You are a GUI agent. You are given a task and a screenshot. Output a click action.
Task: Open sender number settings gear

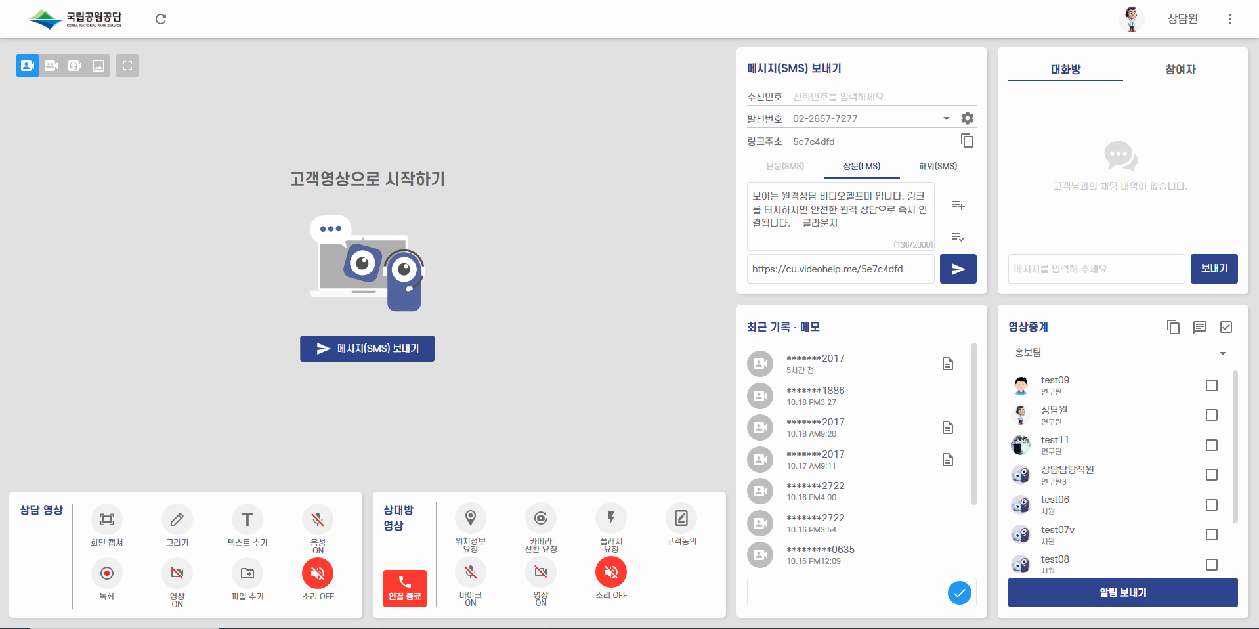click(968, 118)
